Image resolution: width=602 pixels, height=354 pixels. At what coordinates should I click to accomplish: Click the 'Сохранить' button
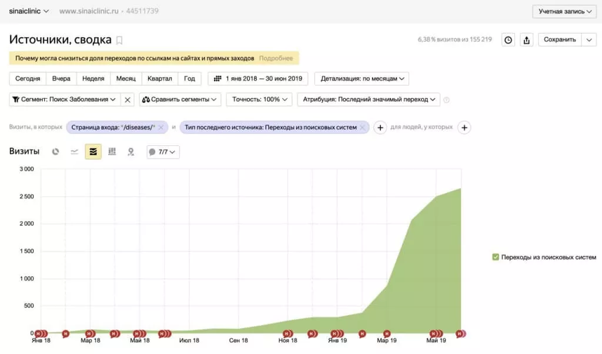(560, 40)
